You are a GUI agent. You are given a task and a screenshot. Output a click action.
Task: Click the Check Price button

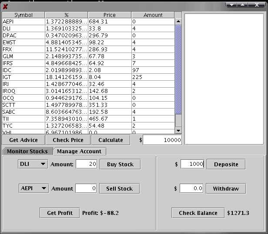point(67,140)
